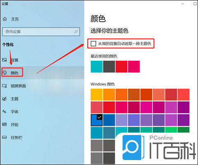Maximize the Settings window
The image size is (198, 165).
pos(195,4)
